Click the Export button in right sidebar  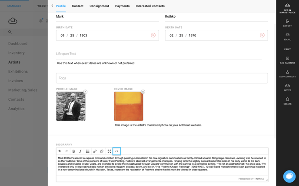[287, 23]
